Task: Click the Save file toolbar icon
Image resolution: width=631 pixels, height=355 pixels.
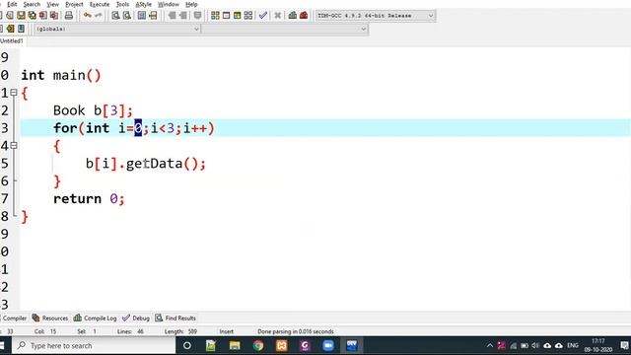Action: coord(21,16)
